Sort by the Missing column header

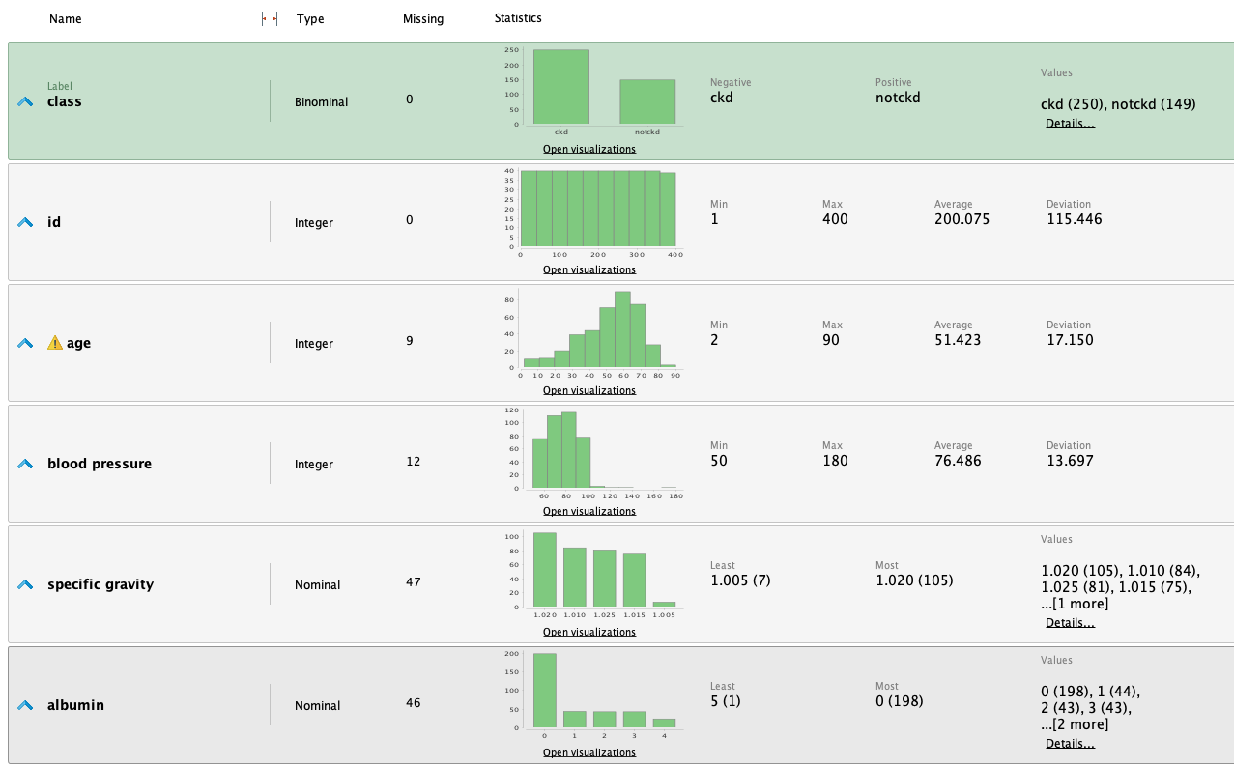[423, 19]
